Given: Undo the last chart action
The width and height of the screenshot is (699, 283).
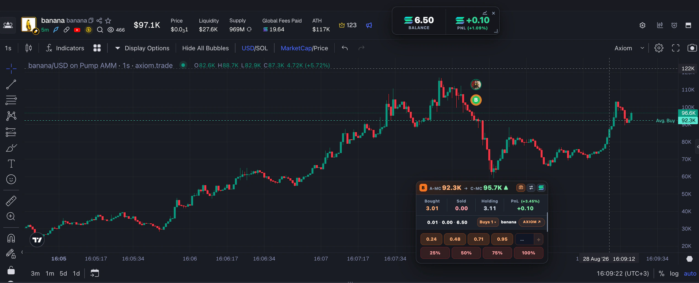Looking at the screenshot, I should 345,48.
